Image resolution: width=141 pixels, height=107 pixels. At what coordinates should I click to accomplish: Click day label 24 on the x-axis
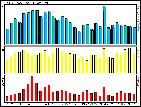[x=104, y=104]
